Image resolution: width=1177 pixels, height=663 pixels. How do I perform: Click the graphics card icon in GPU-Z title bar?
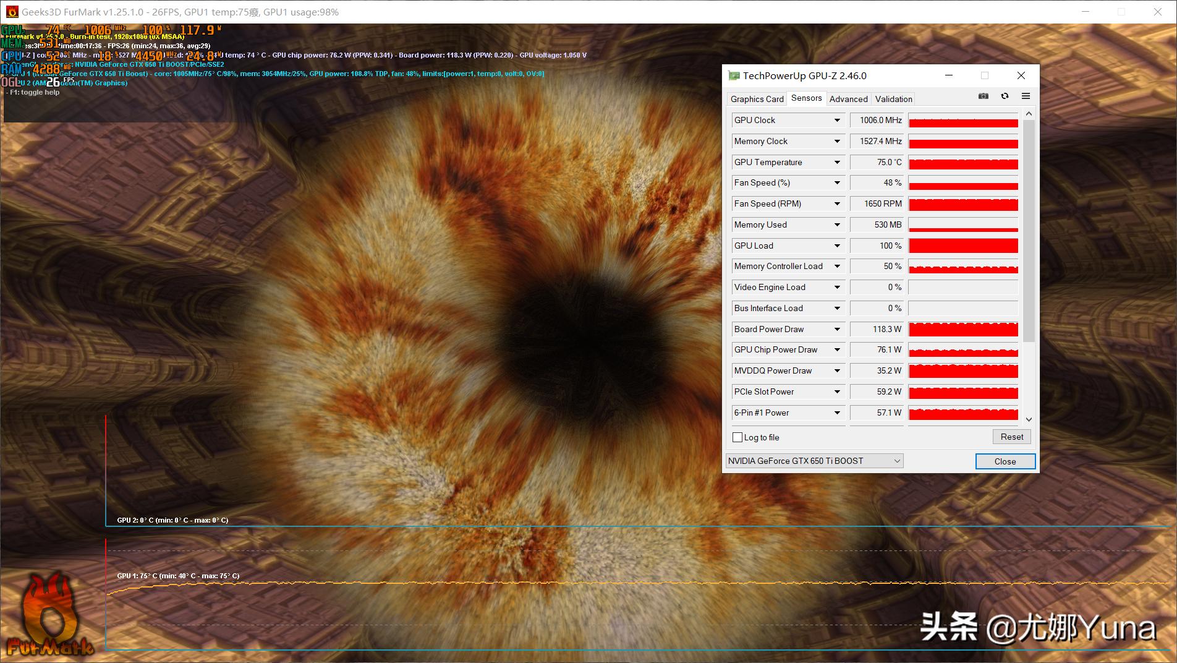pyautogui.click(x=733, y=75)
